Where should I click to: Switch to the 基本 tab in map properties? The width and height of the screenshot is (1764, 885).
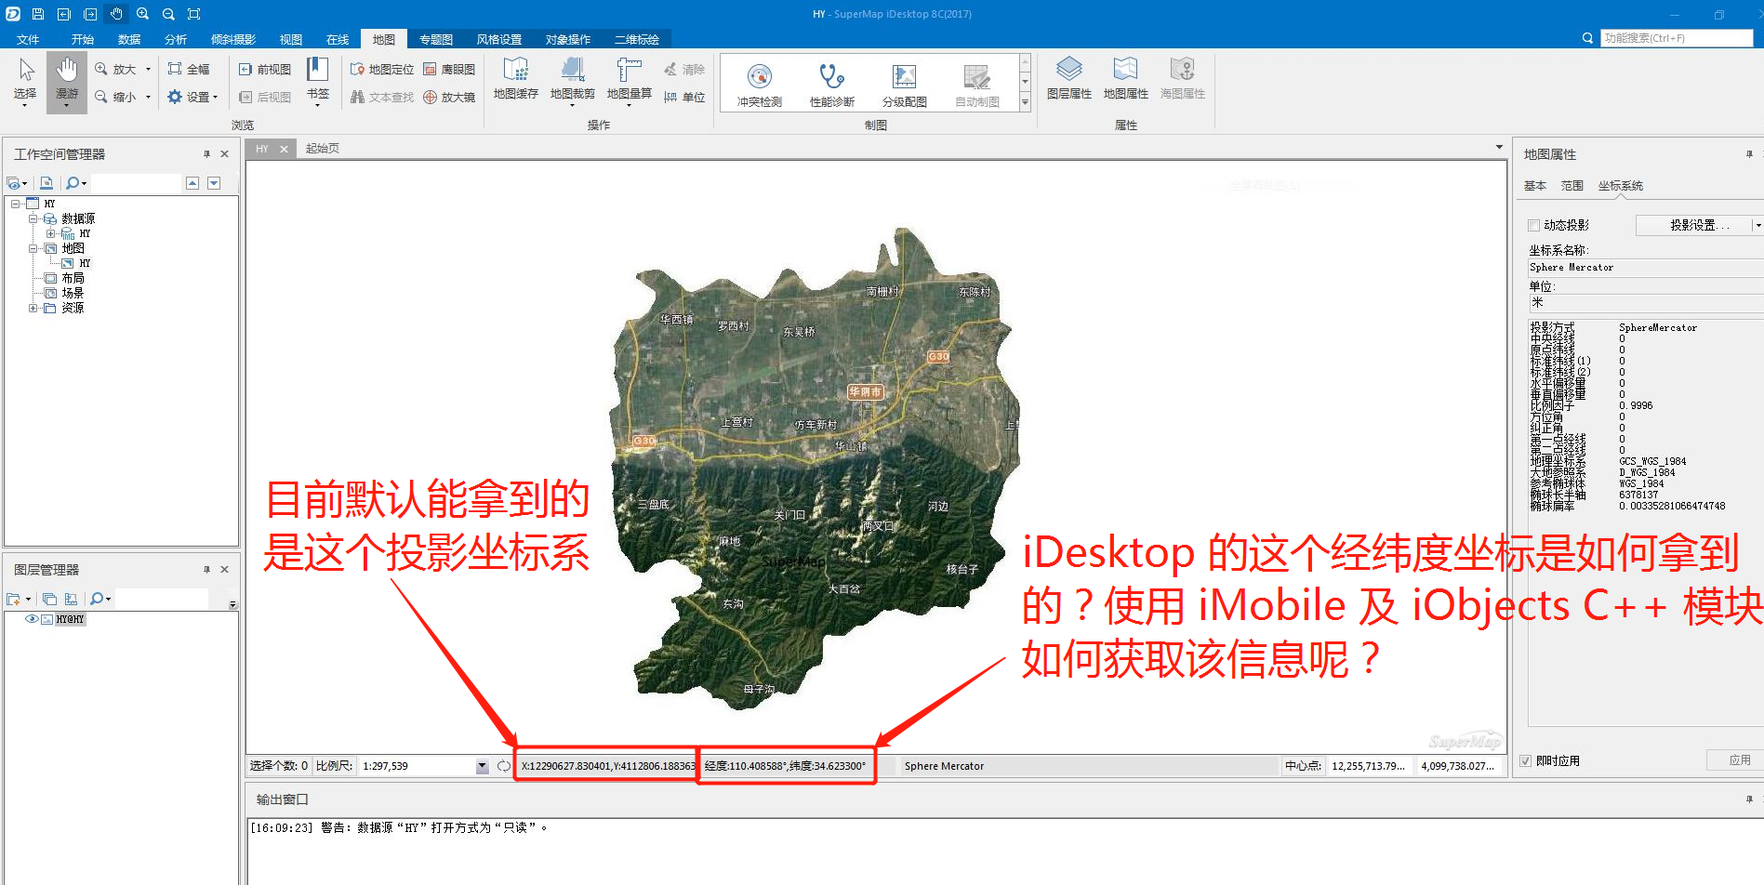pos(1535,186)
